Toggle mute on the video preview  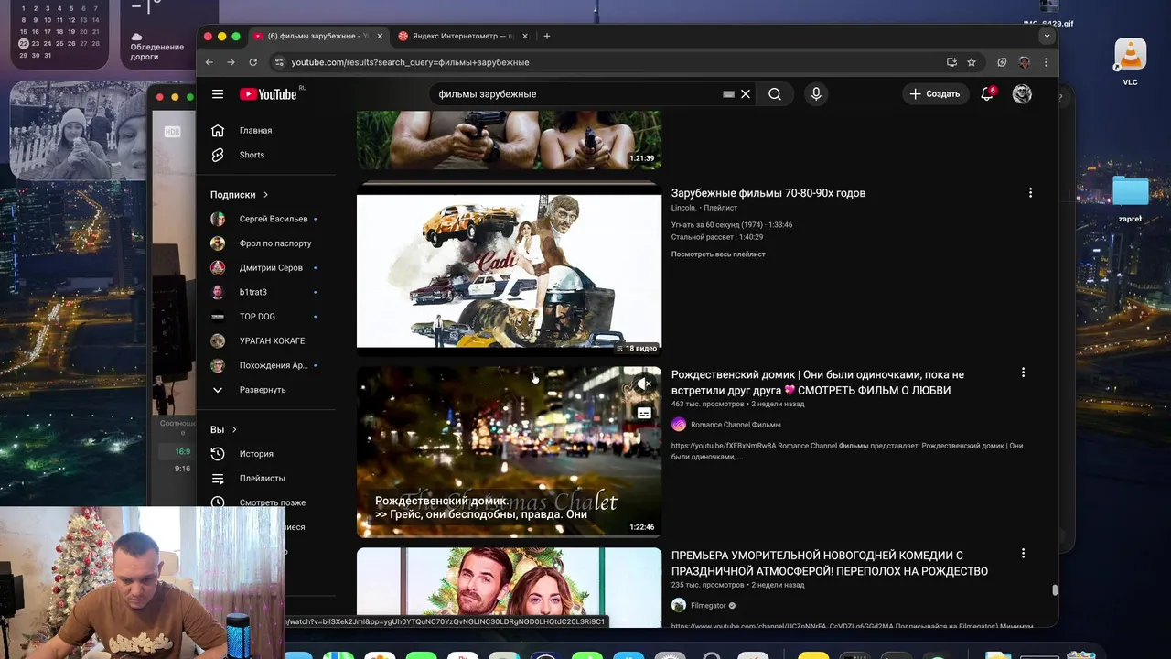[644, 384]
